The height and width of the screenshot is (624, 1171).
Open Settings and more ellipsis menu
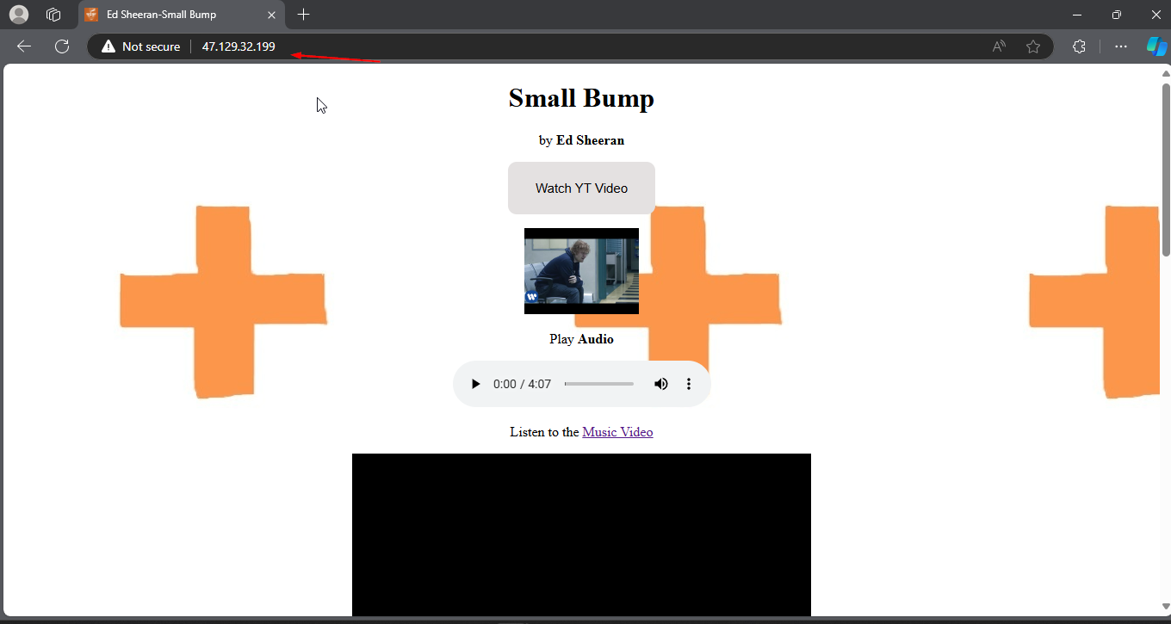coord(1121,46)
